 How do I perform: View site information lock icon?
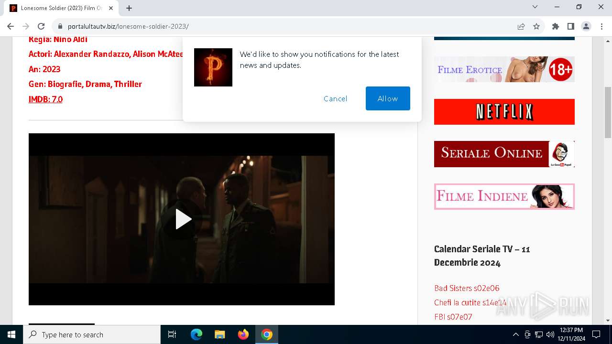click(x=60, y=26)
